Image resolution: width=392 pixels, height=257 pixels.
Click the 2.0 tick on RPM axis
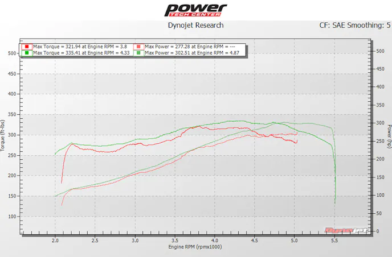(55, 241)
